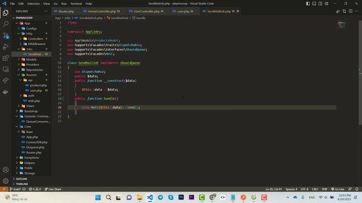Viewport: 362px width, 203px height.
Task: Click the code minimap preview
Action: click(342, 24)
